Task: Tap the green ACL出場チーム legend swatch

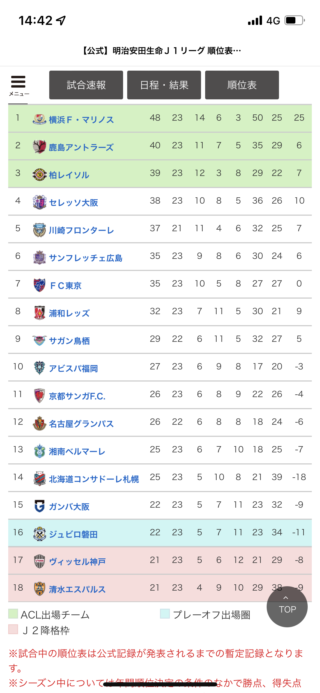Action: click(13, 614)
